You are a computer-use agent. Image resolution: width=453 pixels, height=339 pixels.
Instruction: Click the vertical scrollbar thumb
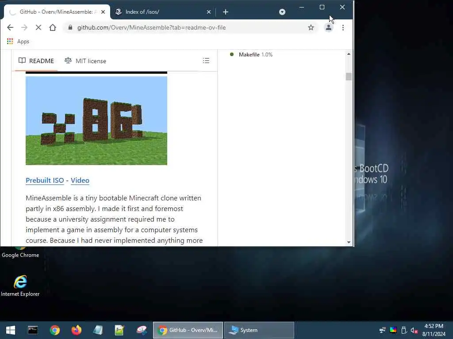(x=349, y=77)
